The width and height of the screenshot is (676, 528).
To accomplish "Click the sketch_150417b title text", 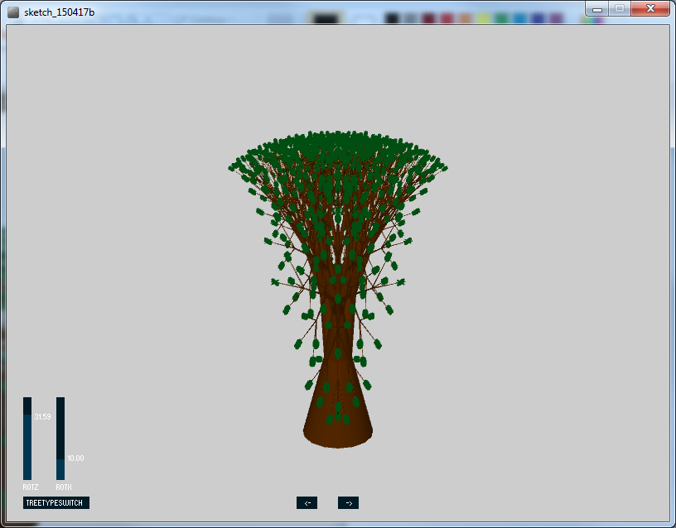I will (x=60, y=12).
